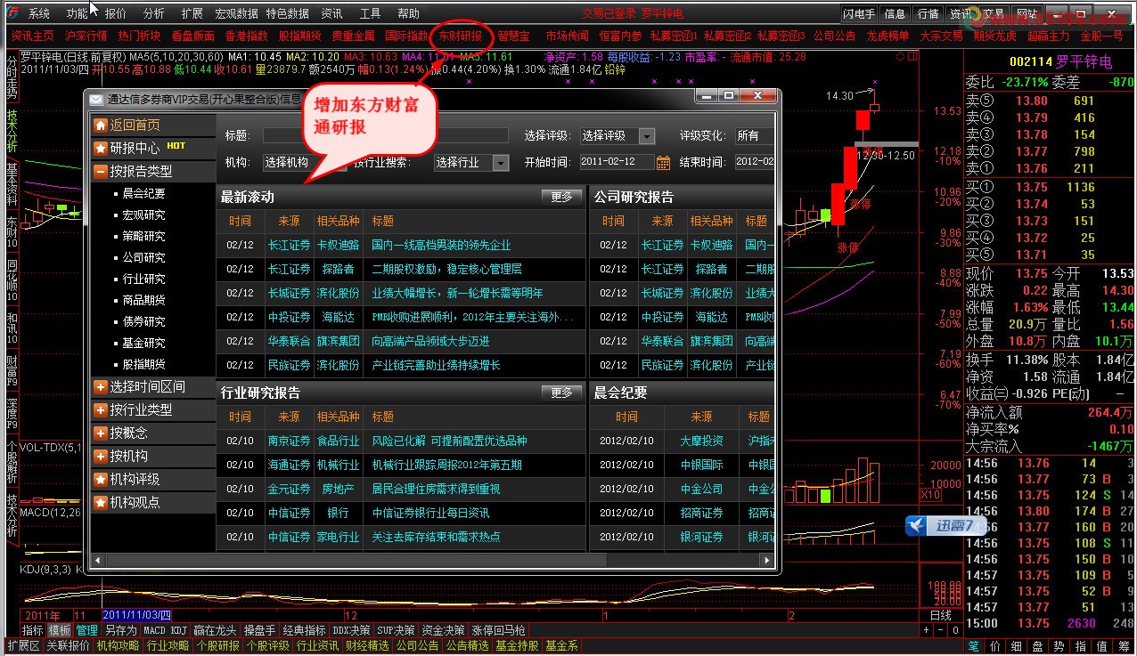Click 更多 in 最新滚动 section
Screen dimensions: 1137x656
pos(561,197)
